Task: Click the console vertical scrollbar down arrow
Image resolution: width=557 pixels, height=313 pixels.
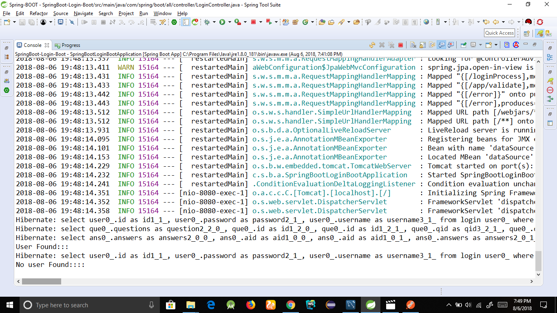Action: coord(539,274)
